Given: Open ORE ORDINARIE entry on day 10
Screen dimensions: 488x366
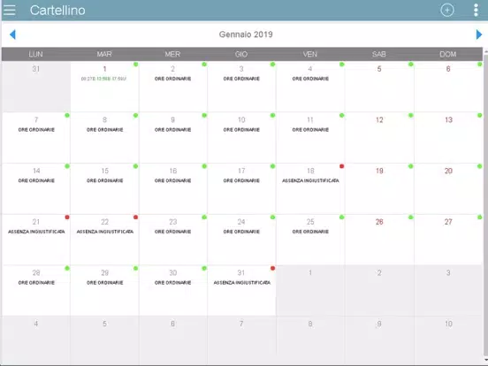Looking at the screenshot, I should click(241, 130).
